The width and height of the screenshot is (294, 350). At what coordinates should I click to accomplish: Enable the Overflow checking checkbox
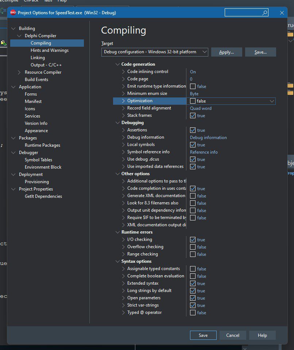click(x=193, y=247)
